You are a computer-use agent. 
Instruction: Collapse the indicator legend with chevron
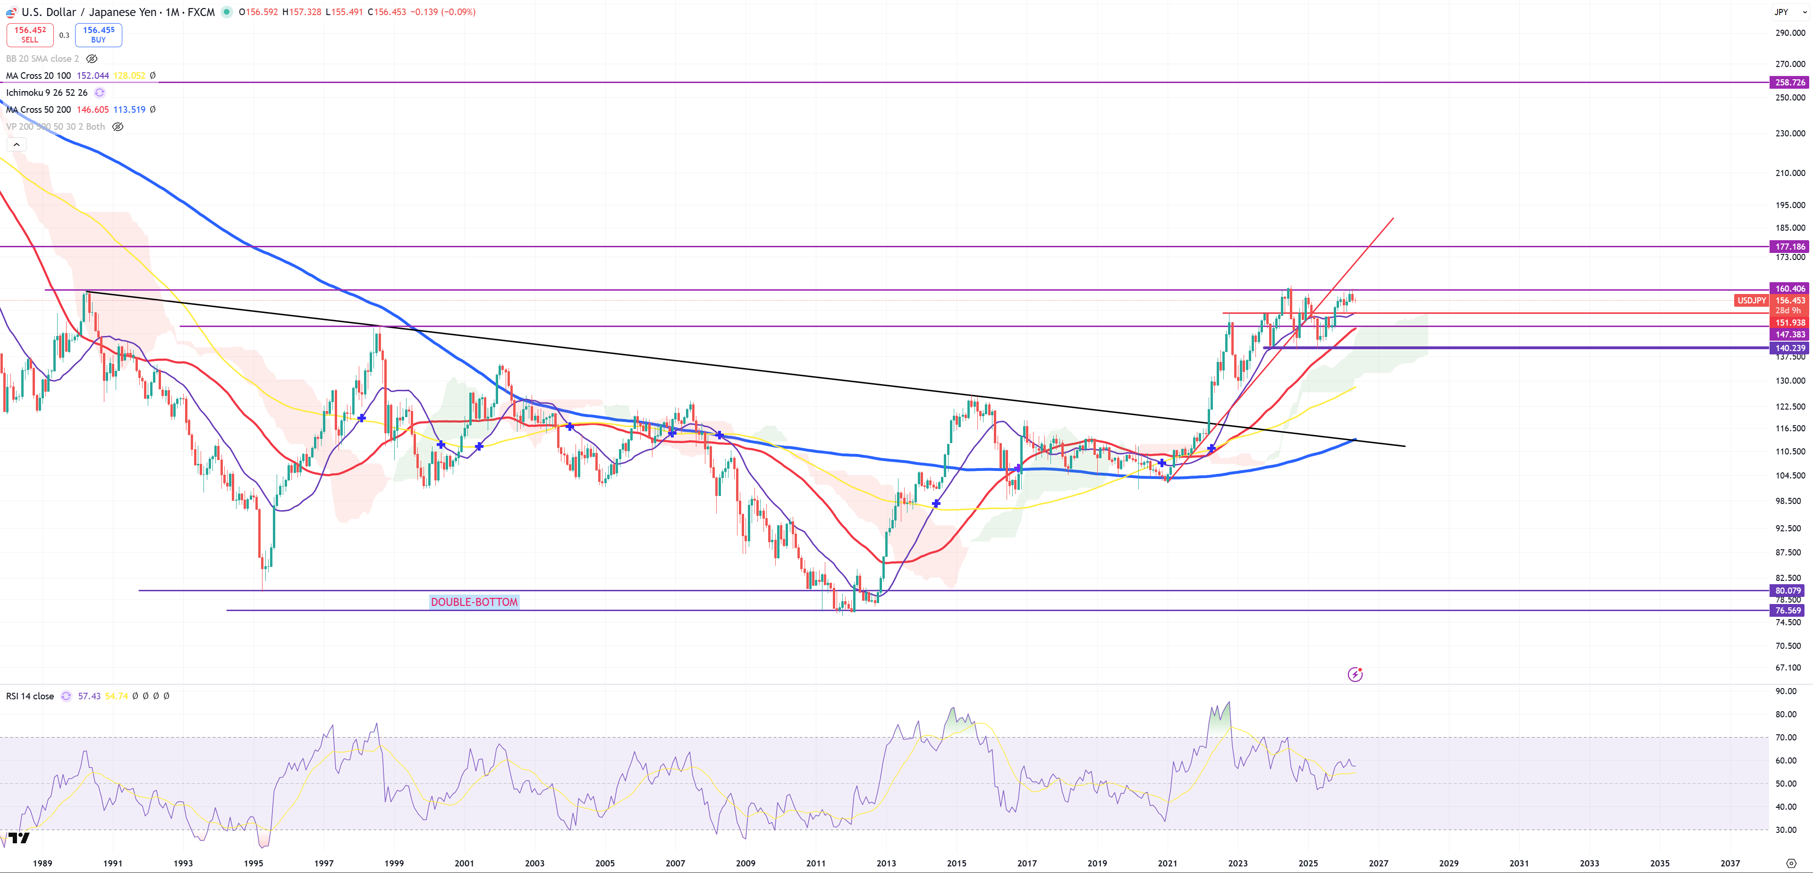point(16,144)
